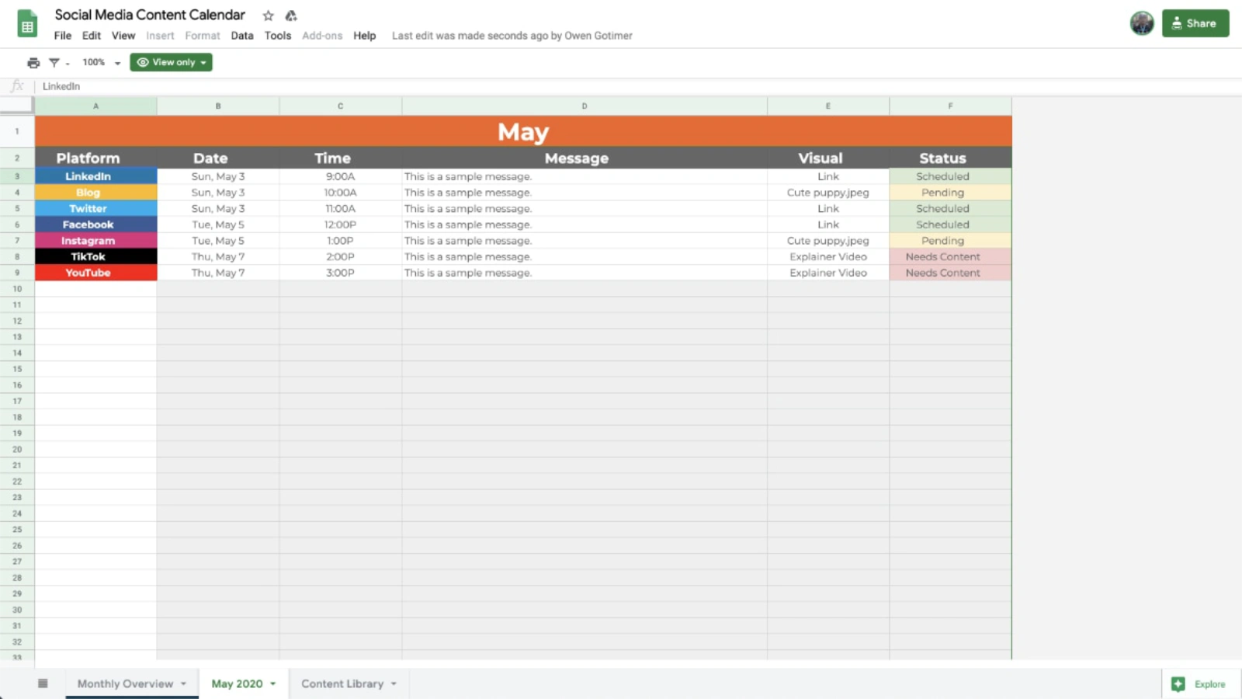Open the Add-ons menu
Screen dimensions: 1242x699
pos(322,36)
